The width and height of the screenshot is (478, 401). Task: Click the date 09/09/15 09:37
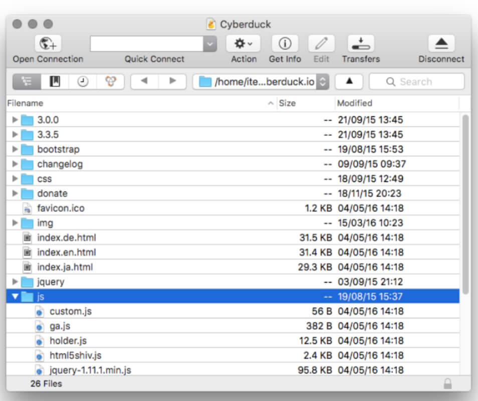click(x=372, y=164)
